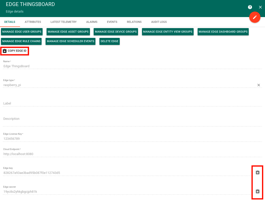Go to the Alarms tab
The image size is (265, 201).
tap(92, 22)
